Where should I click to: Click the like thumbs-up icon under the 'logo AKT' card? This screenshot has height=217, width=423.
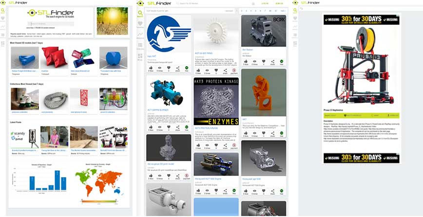coord(151,69)
